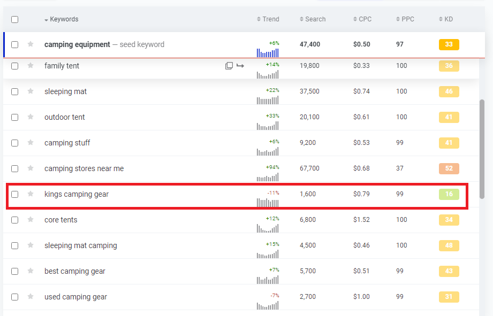Screen dimensions: 493x316
Task: View trend chart for camping stores near me
Action: tap(268, 178)
